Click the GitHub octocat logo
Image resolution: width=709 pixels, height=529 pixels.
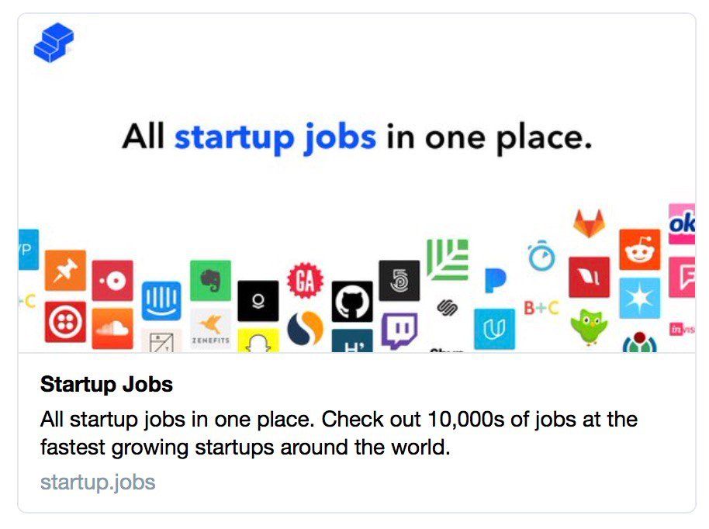[x=352, y=302]
